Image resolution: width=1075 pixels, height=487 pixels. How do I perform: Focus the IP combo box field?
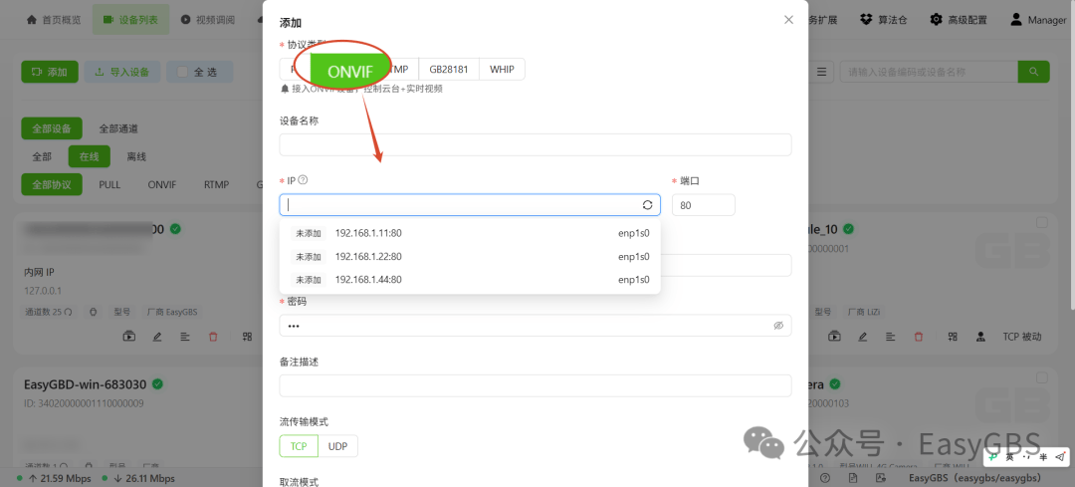[x=470, y=205]
